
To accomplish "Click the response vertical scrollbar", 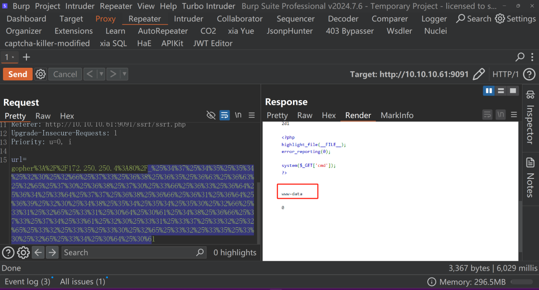I will [x=521, y=227].
